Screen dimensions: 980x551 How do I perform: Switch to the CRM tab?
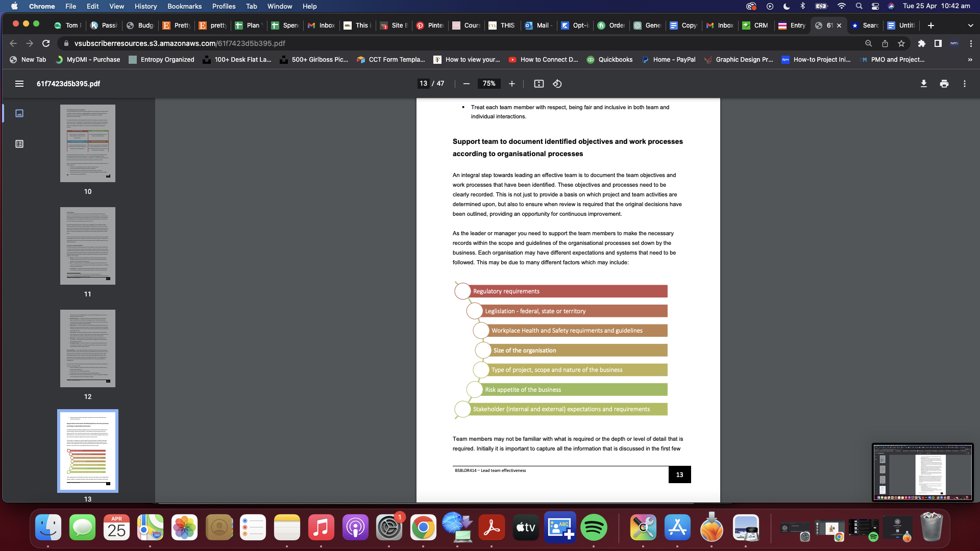coord(755,25)
